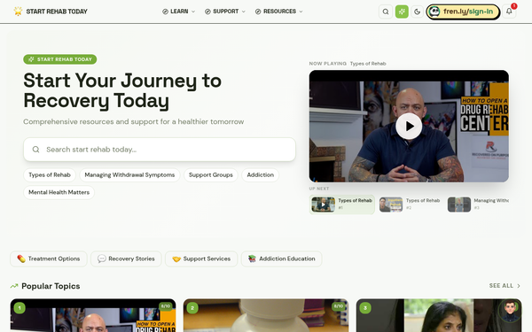
Task: Toggle dark mode with moon icon
Action: point(417,12)
